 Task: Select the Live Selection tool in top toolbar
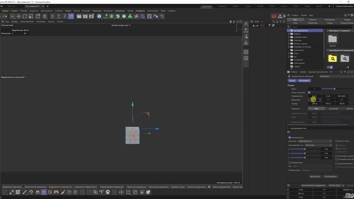[x=12, y=16]
